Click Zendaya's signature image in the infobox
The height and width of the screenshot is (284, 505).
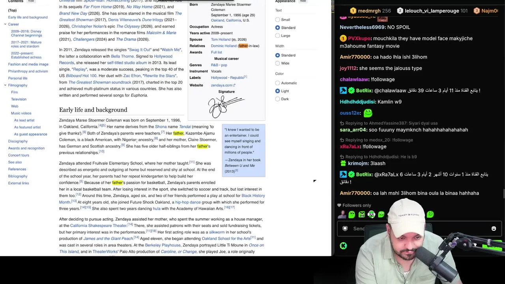coord(226,106)
